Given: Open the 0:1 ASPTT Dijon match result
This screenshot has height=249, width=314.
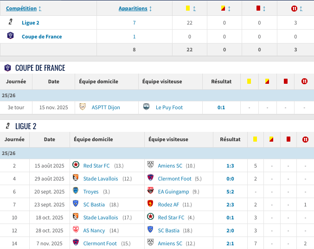Looking at the screenshot, I should (x=221, y=107).
